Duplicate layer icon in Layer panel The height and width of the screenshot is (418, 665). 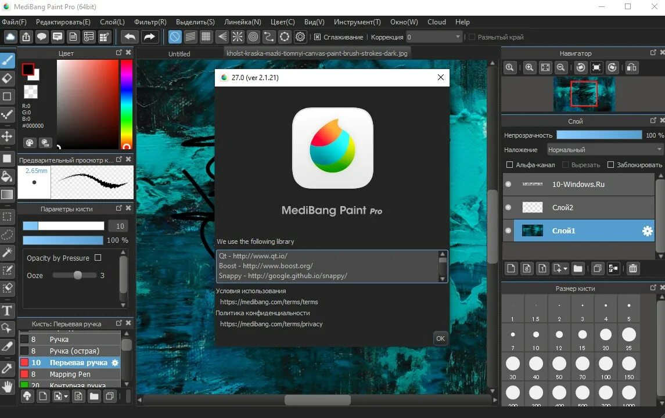tap(597, 268)
